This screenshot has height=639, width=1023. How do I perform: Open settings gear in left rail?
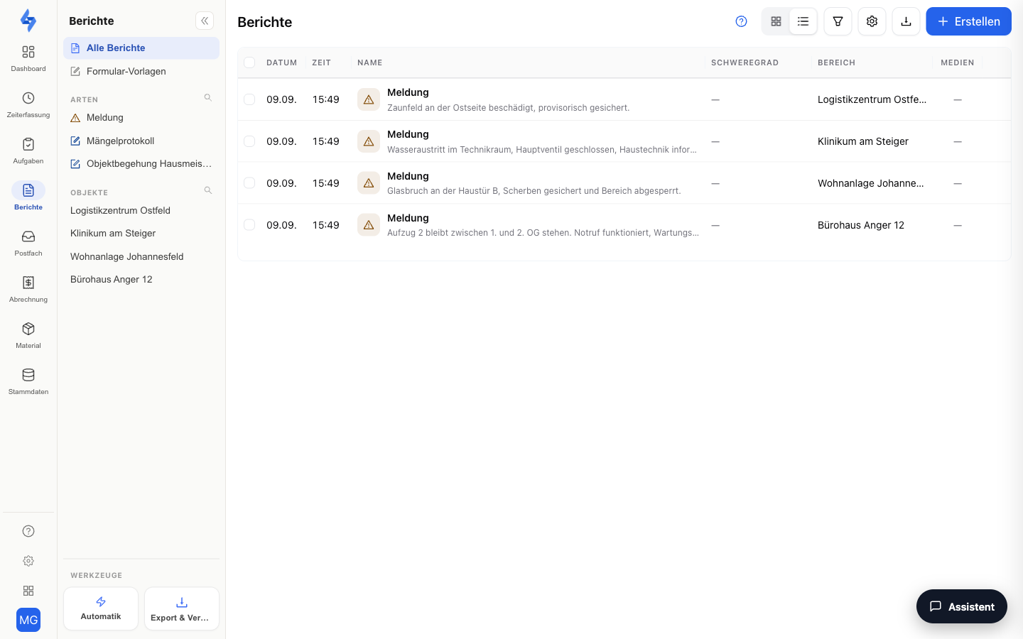(x=28, y=561)
